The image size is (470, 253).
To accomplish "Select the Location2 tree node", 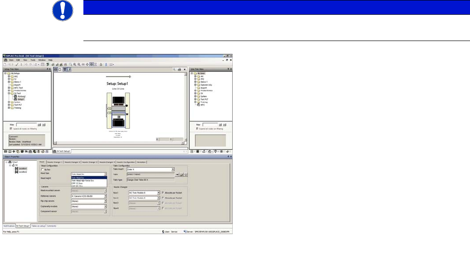I will click(23, 171).
